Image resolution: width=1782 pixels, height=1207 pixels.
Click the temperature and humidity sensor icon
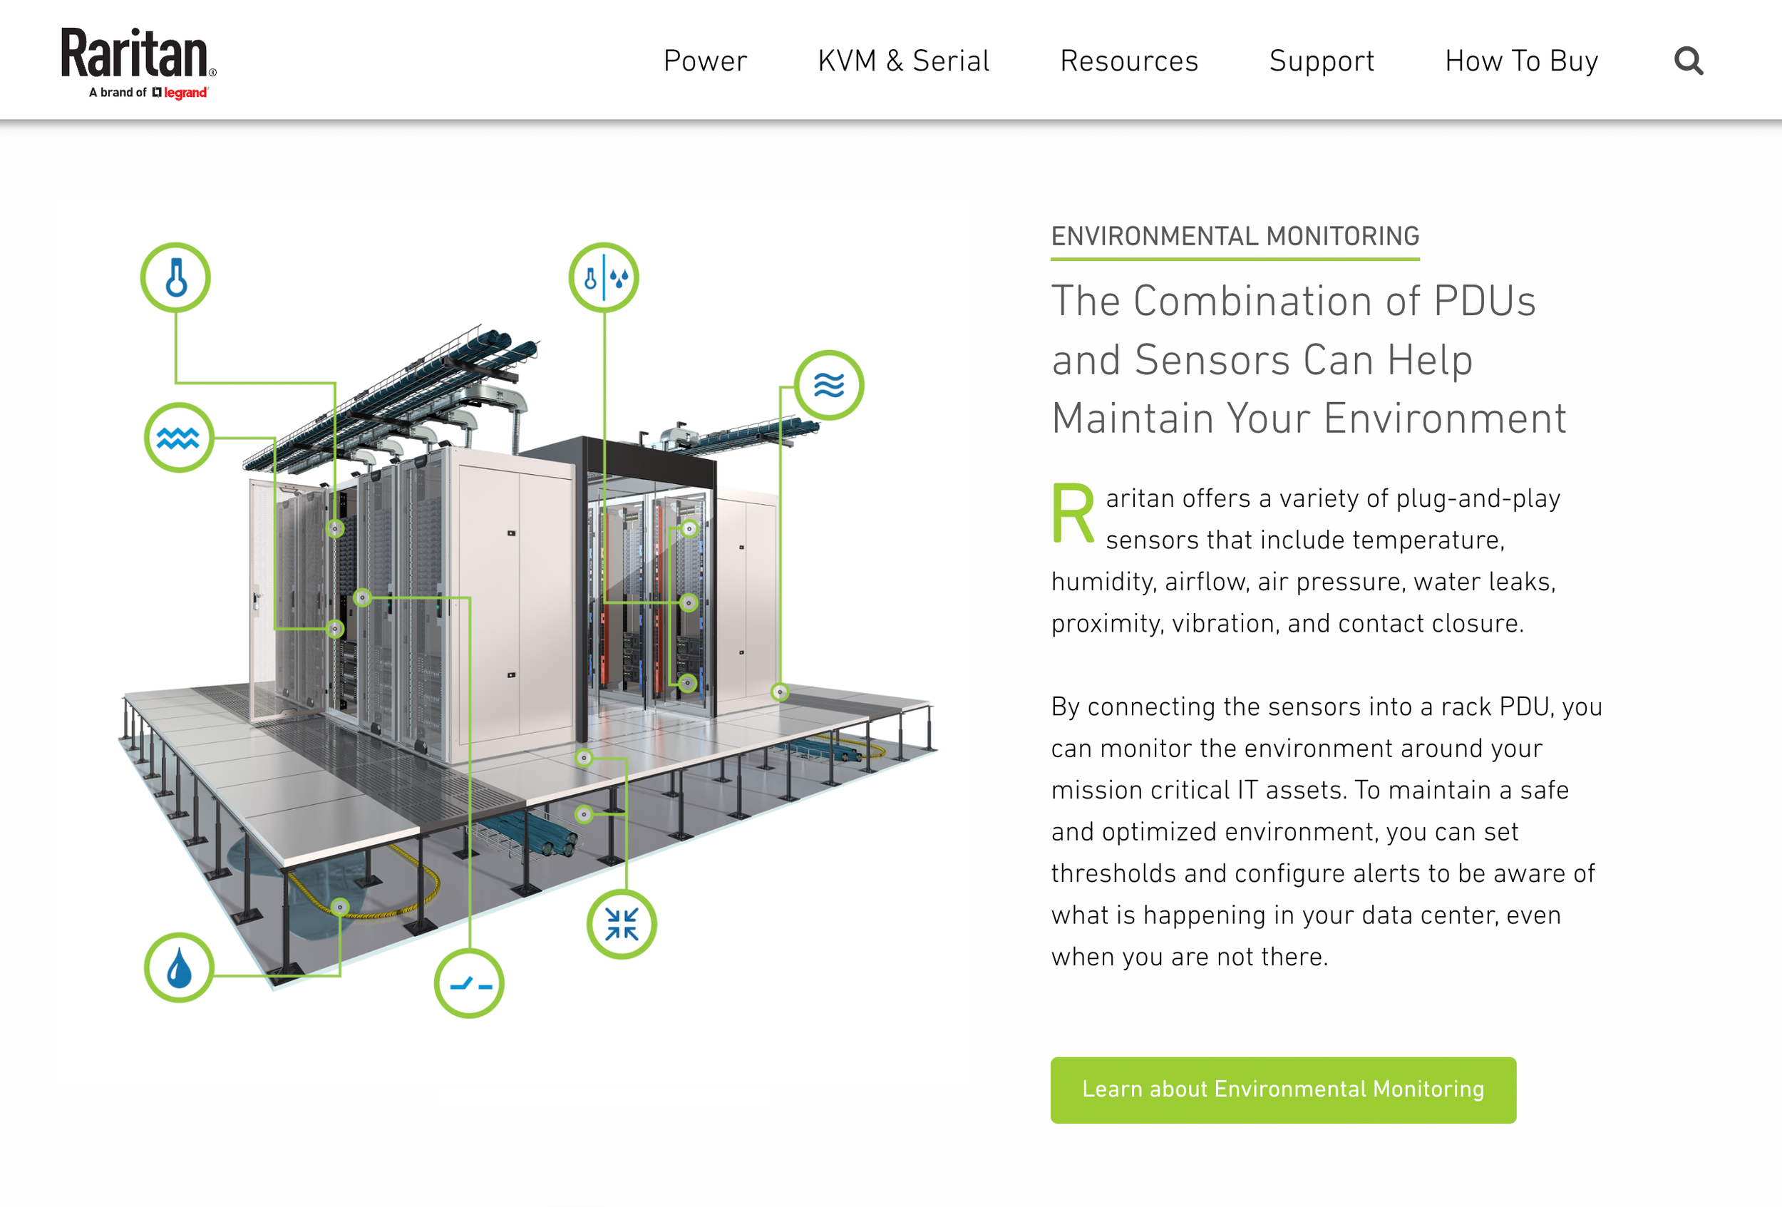604,277
